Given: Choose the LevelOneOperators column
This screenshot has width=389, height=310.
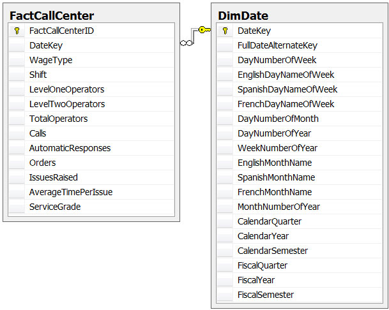Looking at the screenshot, I should click(66, 89).
